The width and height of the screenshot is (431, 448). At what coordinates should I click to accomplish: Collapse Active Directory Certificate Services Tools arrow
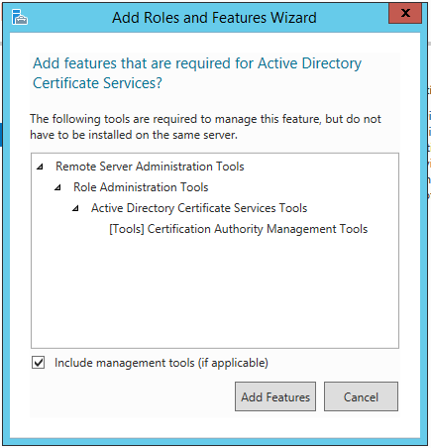(75, 208)
